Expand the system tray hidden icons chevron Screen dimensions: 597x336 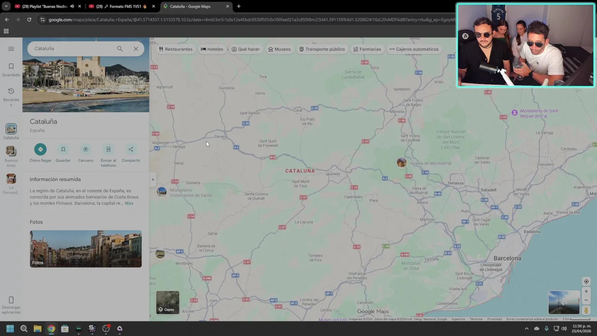527,329
